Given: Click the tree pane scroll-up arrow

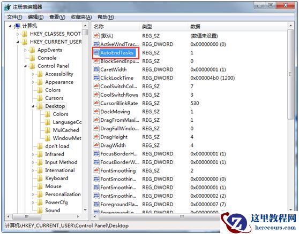Looking at the screenshot, I should (x=85, y=26).
